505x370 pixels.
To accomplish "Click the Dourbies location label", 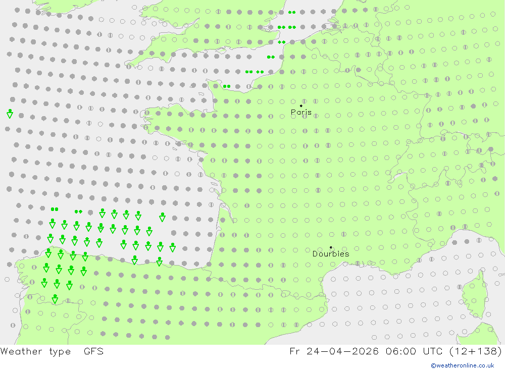I will 331,254.
